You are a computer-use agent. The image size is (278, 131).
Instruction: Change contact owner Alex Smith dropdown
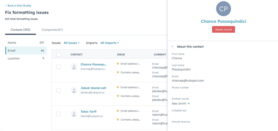(x=181, y=104)
